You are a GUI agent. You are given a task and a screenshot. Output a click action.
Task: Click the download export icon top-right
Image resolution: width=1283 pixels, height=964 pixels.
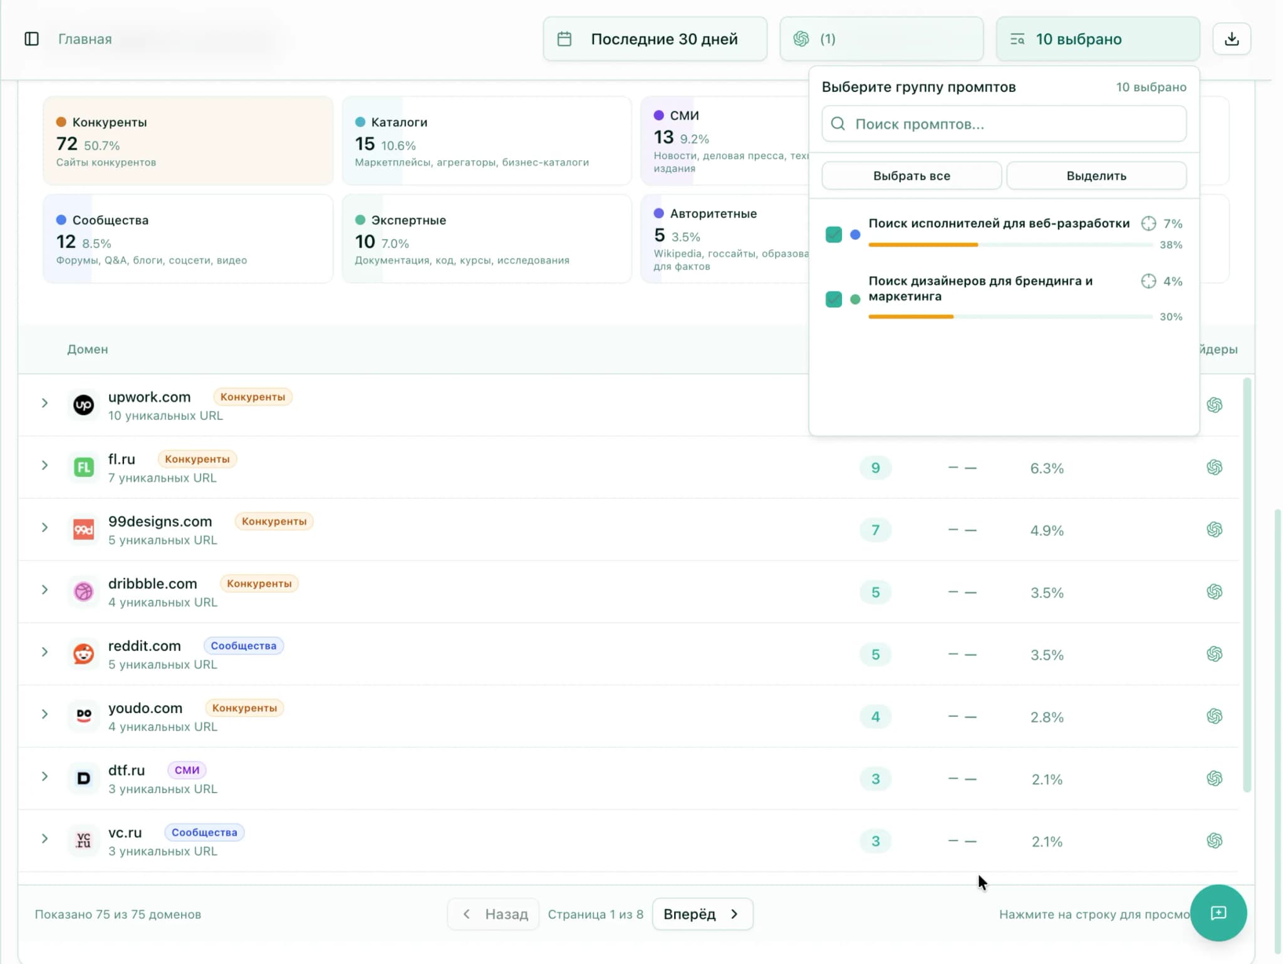pyautogui.click(x=1232, y=38)
